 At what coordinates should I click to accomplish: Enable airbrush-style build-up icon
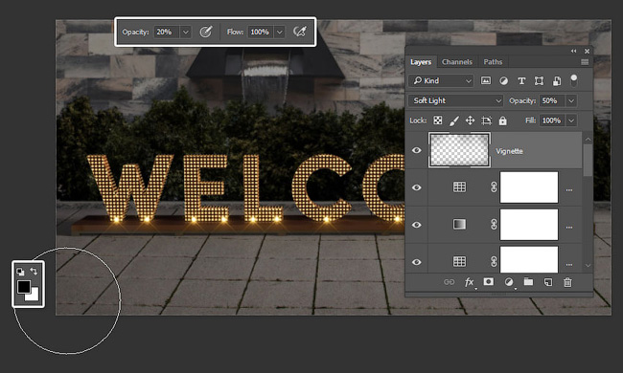(x=300, y=32)
